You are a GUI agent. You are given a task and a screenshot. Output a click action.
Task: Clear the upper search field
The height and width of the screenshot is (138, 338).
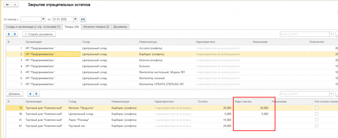point(331,34)
